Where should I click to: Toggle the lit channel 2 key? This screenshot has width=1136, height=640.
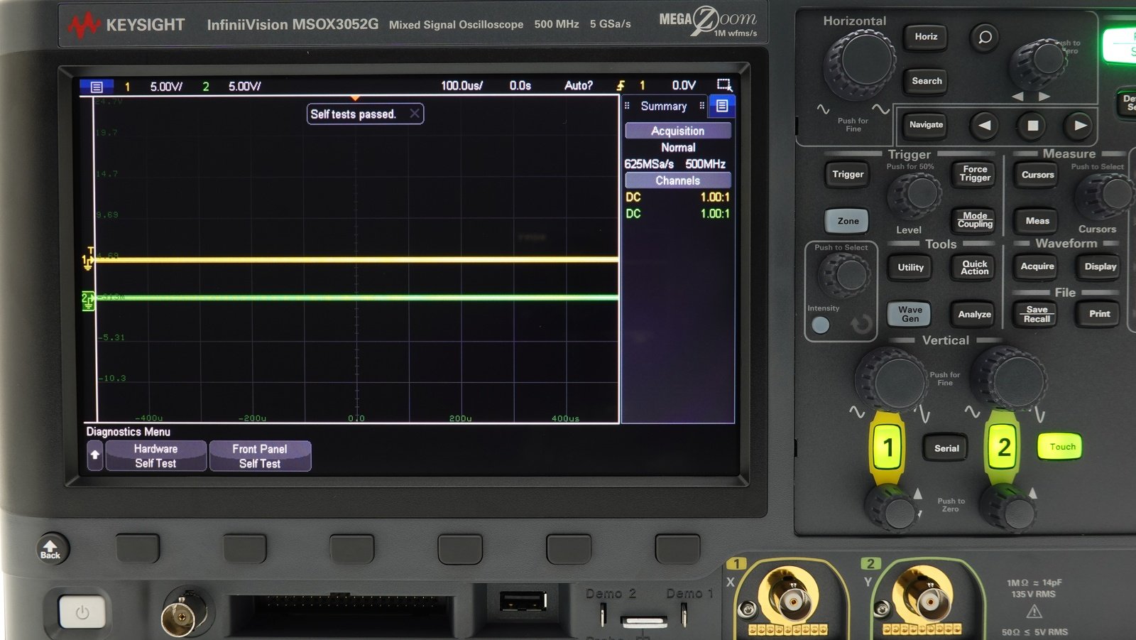(x=1003, y=447)
